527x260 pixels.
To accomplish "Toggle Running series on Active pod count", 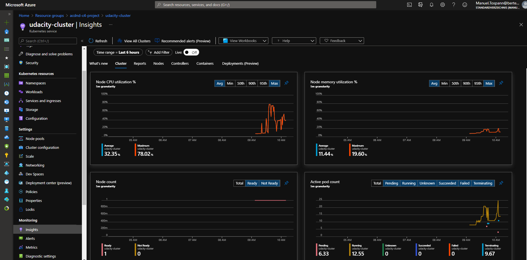I will point(409,183).
